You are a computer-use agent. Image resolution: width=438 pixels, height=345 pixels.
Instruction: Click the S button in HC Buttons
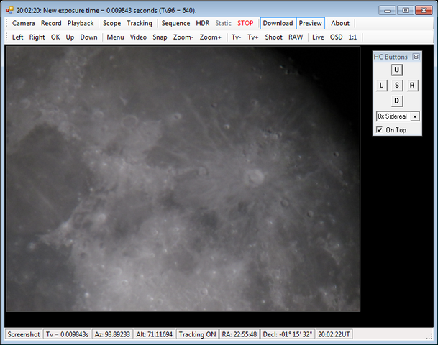click(x=397, y=86)
